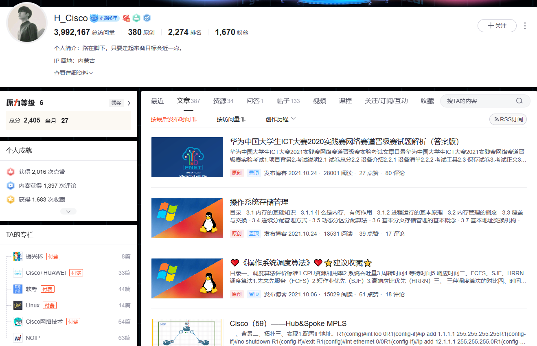
Task: Open the 资源 tab
Action: click(224, 101)
